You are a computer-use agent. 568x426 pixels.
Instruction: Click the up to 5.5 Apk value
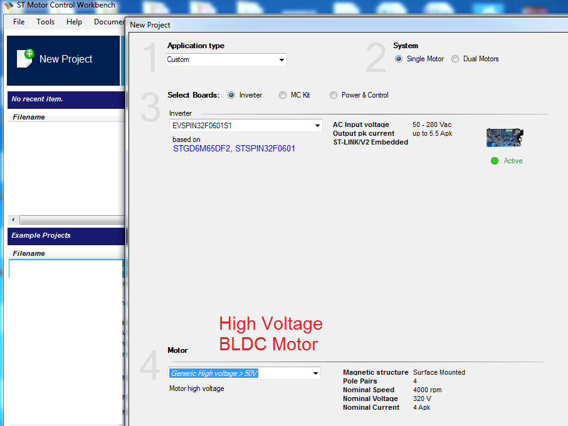coord(432,133)
